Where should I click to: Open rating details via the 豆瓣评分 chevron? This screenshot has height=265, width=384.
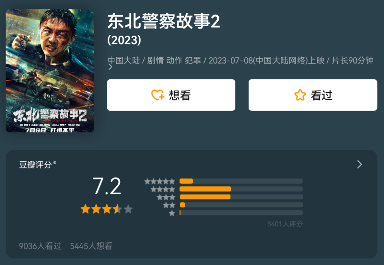(359, 165)
